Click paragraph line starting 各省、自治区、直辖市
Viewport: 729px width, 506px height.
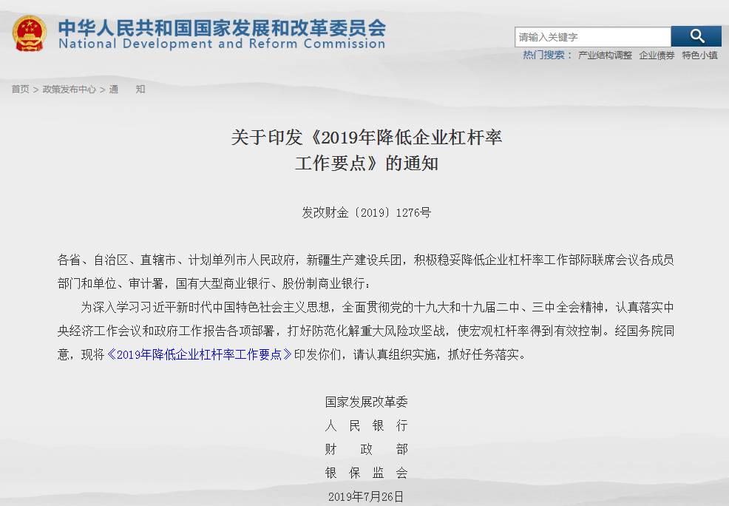(x=365, y=260)
